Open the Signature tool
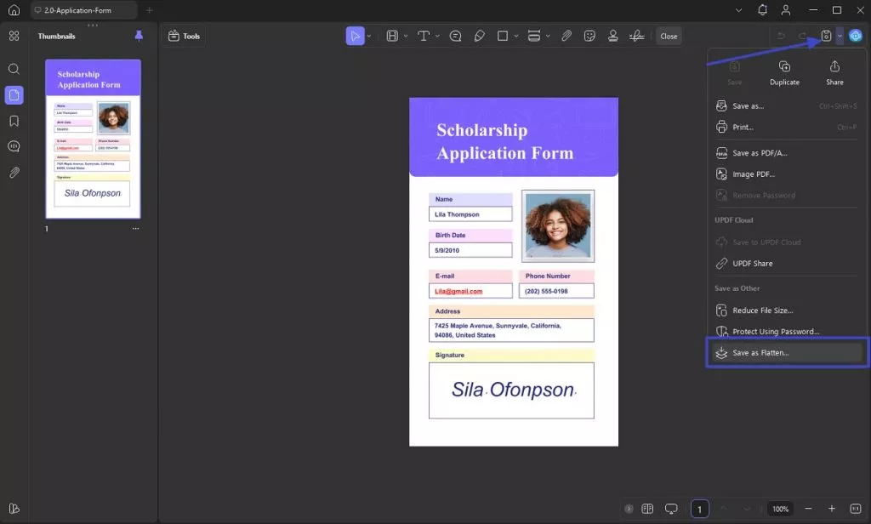 pyautogui.click(x=637, y=36)
